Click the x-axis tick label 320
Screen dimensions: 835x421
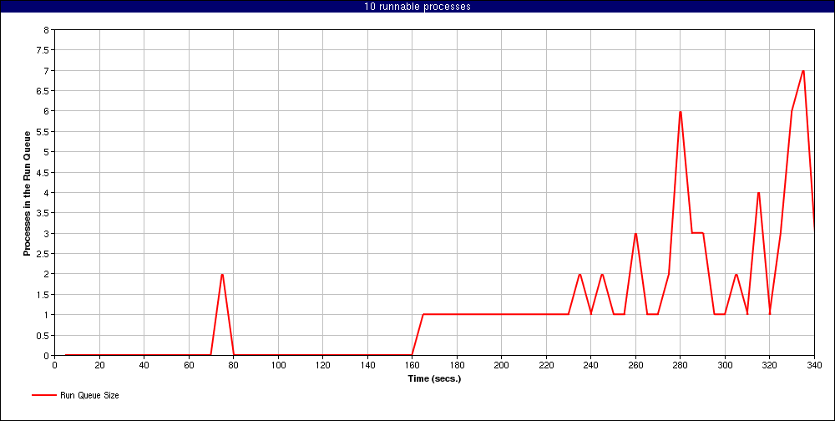tap(770, 365)
